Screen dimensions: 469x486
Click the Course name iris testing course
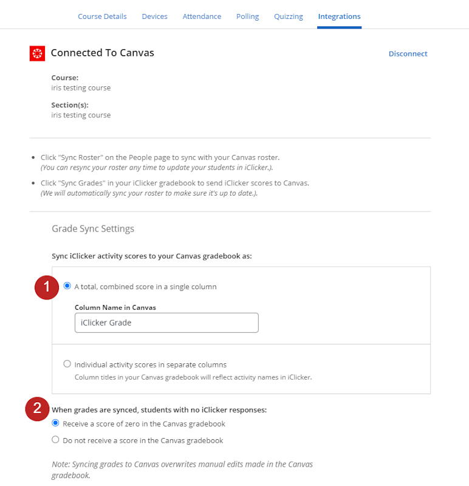pyautogui.click(x=81, y=87)
